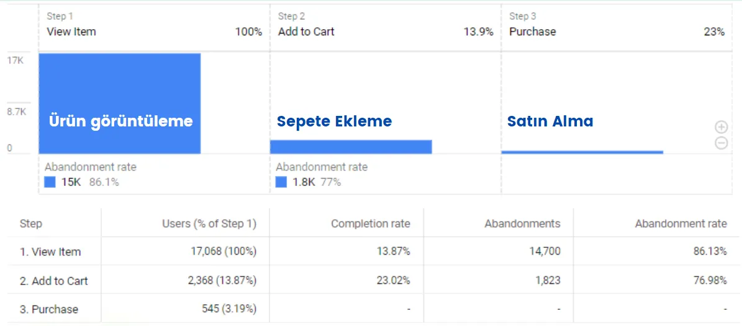742x326 pixels.
Task: Click the 15K abandonment blue legend square
Action: [50, 182]
